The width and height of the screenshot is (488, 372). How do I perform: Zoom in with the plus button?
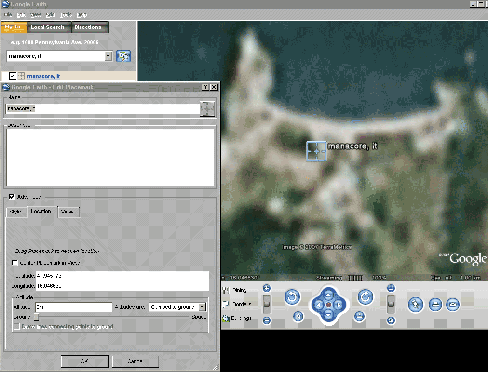click(267, 288)
